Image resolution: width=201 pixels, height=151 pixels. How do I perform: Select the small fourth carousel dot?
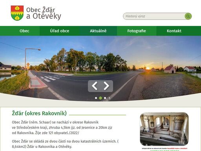coord(110,98)
